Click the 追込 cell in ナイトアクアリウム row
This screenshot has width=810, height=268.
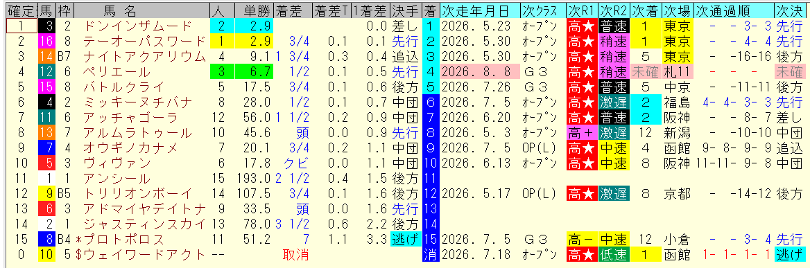(406, 56)
